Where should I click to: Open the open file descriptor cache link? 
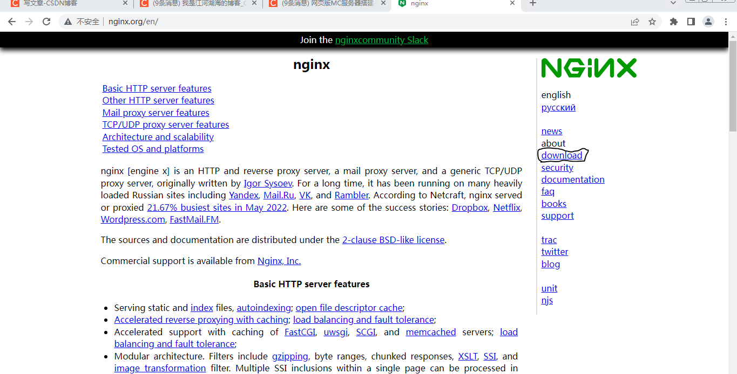click(x=349, y=308)
